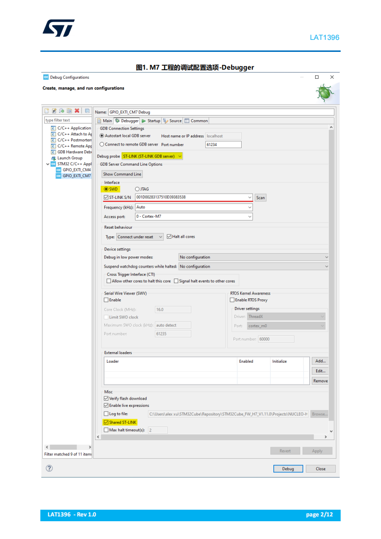Click the Show Command Line button
The image size is (381, 539).
(x=123, y=174)
